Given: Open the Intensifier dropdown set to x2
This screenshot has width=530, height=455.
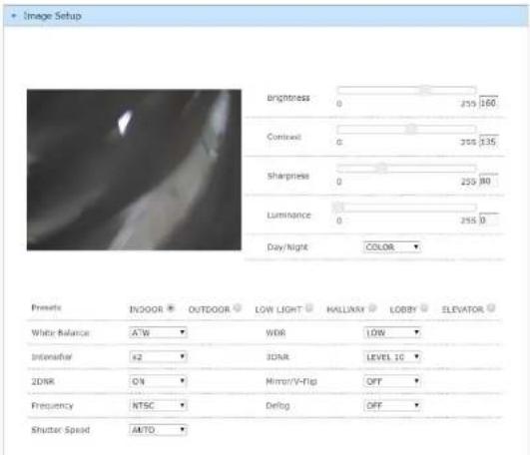Looking at the screenshot, I should click(x=158, y=356).
